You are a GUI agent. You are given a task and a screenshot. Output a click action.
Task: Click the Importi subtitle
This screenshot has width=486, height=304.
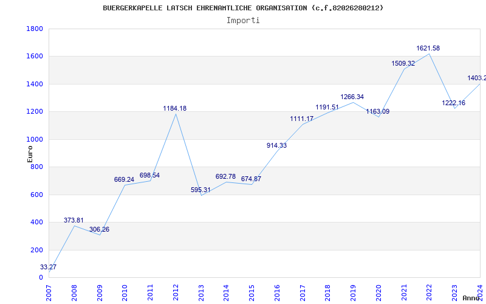click(243, 21)
